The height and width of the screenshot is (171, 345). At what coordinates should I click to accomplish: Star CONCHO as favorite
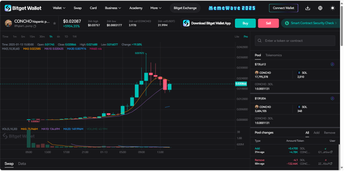(x=54, y=23)
